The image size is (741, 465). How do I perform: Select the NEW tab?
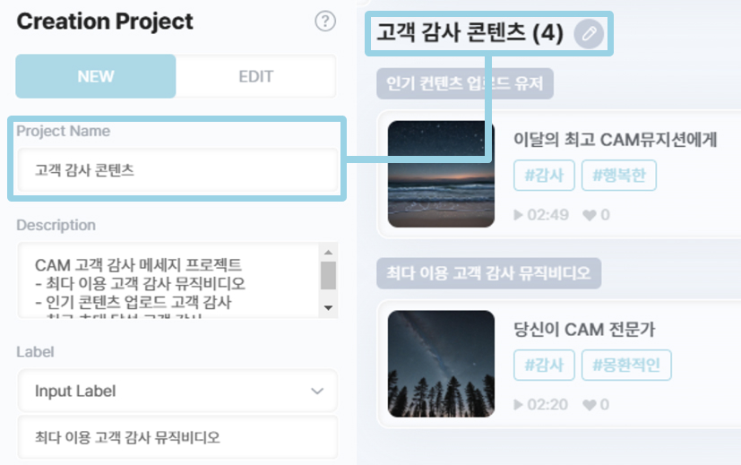pyautogui.click(x=96, y=76)
